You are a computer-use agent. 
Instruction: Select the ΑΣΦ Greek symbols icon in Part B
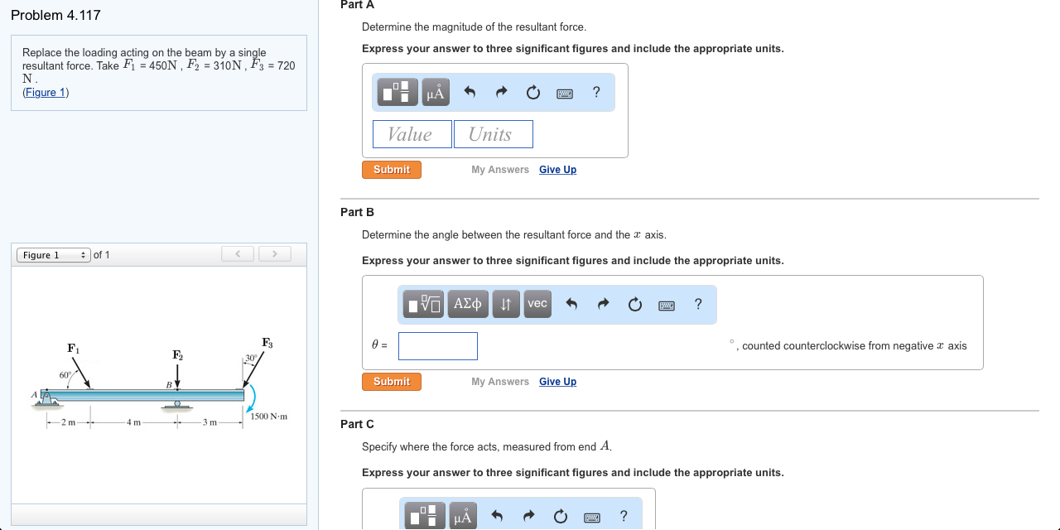(x=467, y=304)
